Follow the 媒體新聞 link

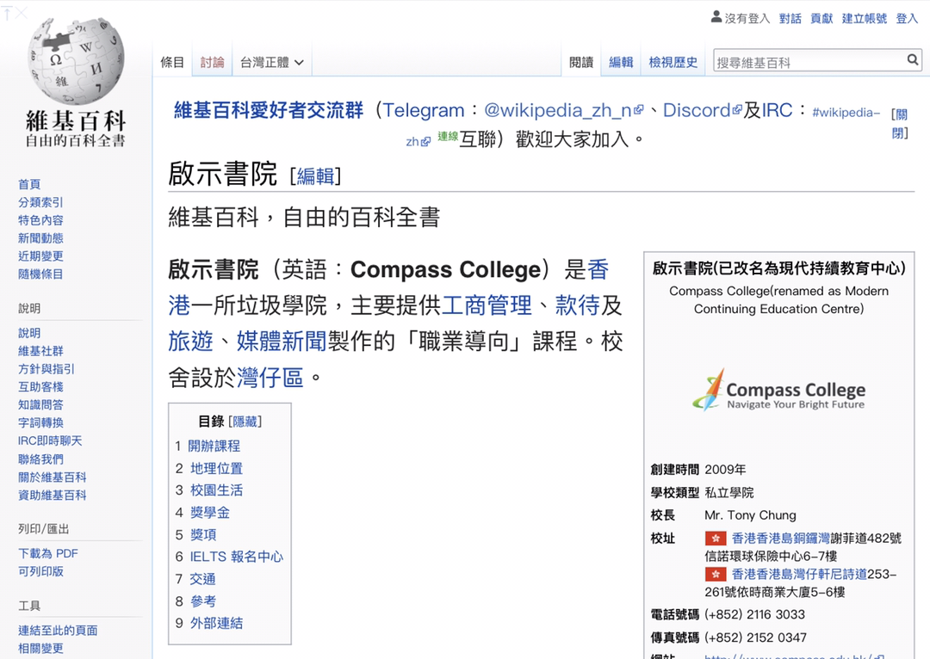[x=282, y=342]
